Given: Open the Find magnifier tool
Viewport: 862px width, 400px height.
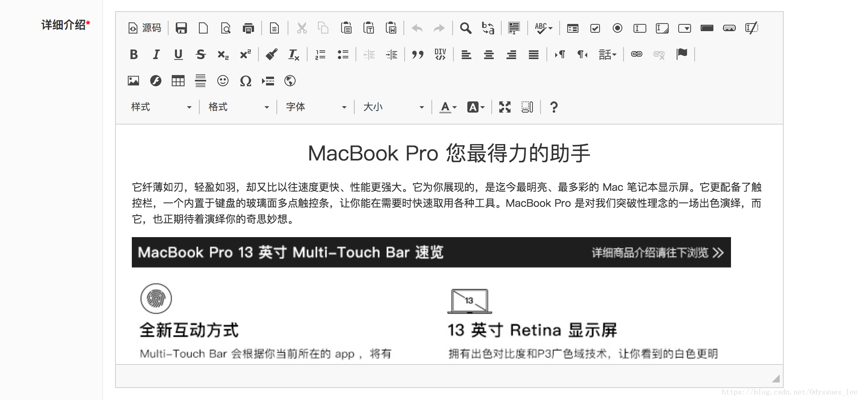Looking at the screenshot, I should point(466,28).
